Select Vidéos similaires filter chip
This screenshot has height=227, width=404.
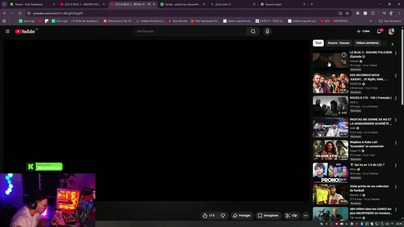[367, 43]
